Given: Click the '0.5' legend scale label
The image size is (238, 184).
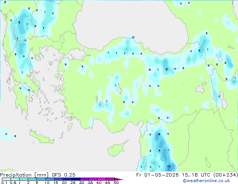Looking at the screenshot, I should (13, 182).
